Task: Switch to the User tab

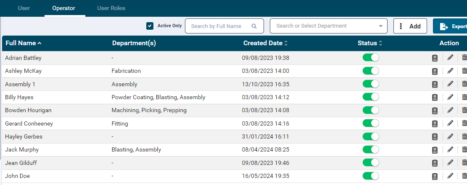Action: click(24, 8)
